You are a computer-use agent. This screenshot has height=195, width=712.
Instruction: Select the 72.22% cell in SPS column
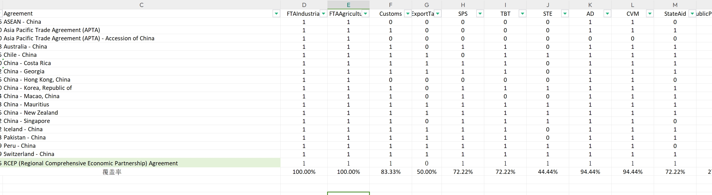(x=463, y=172)
